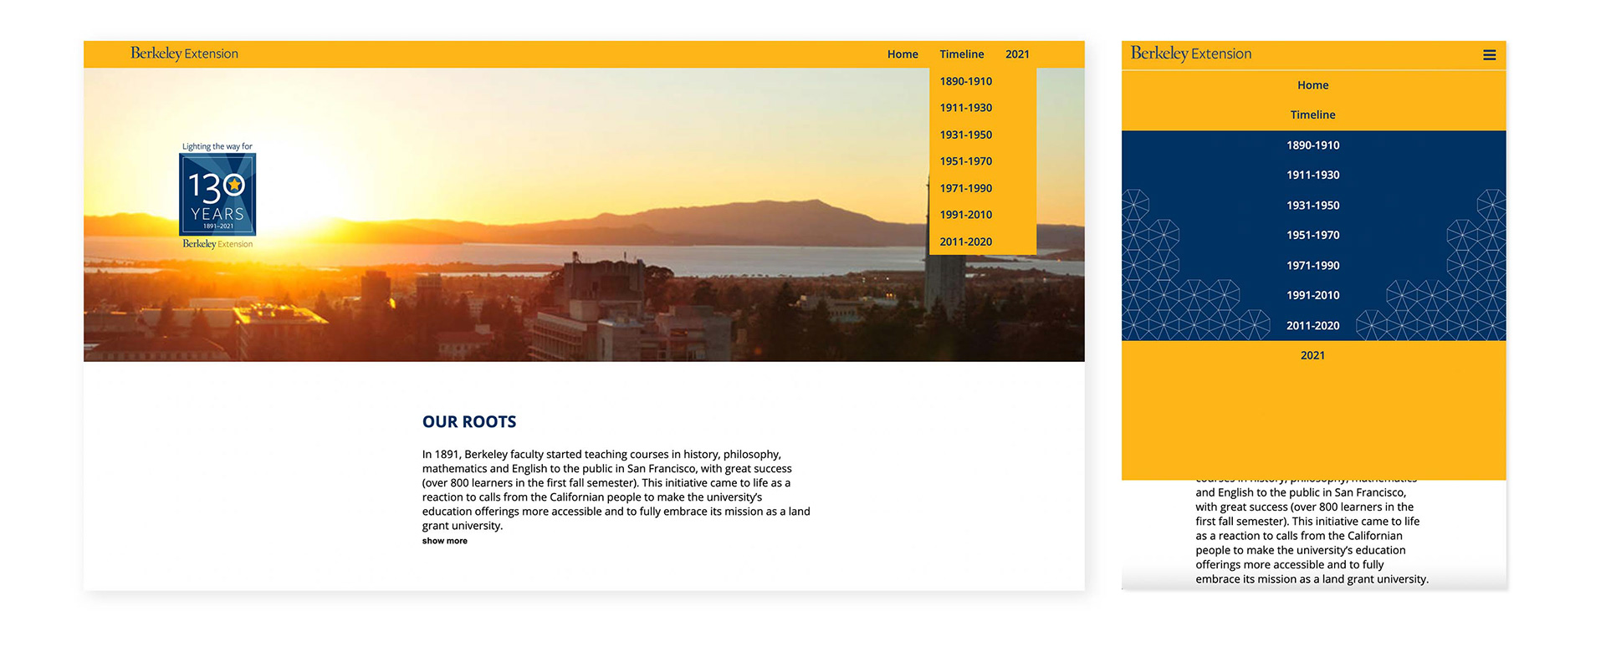Tap 1951-1970 in mobile blue submenu

1313,236
